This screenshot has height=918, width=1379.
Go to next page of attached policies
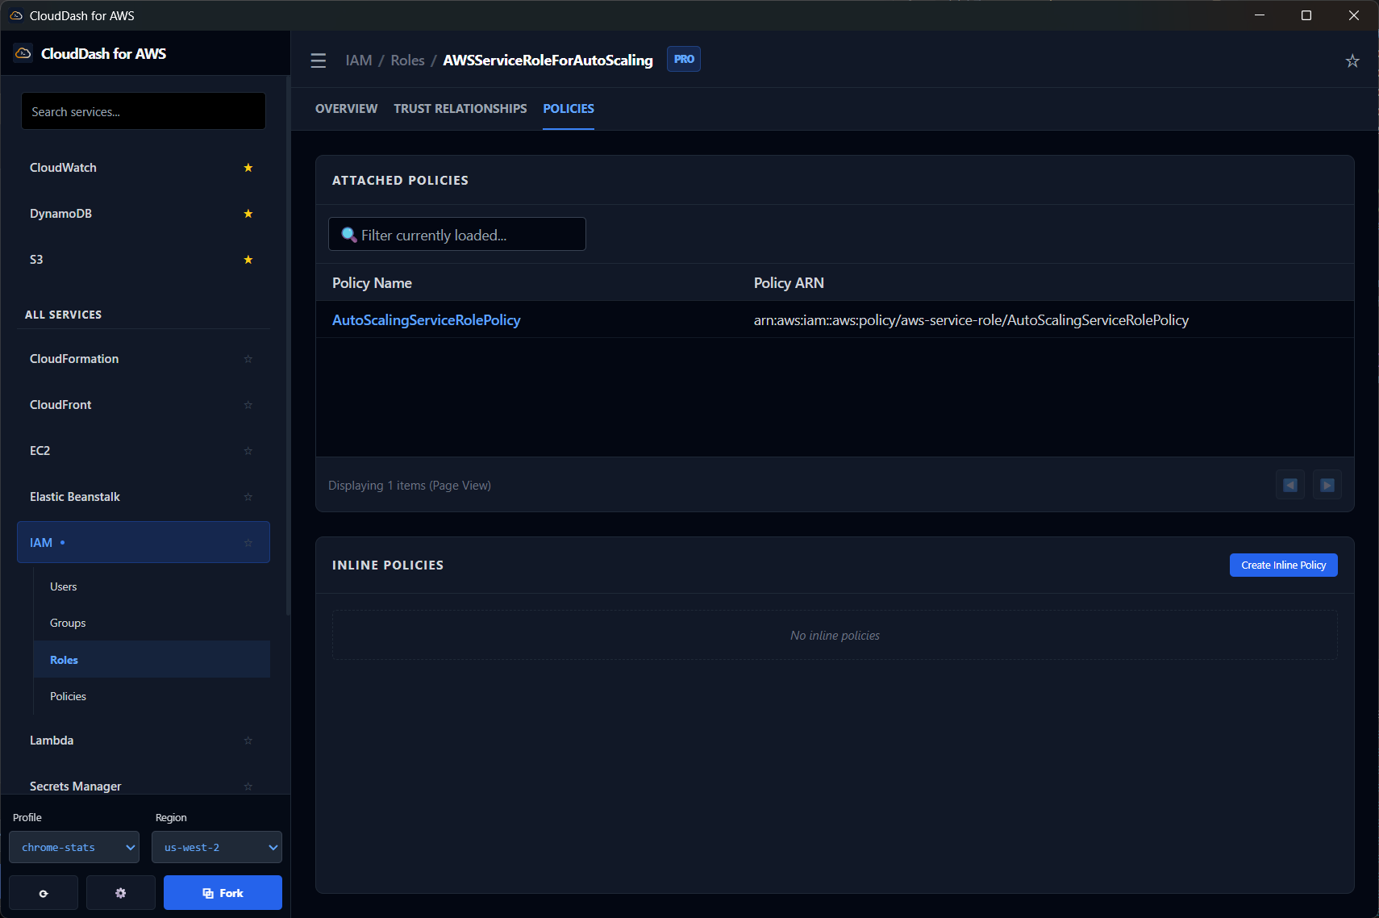1327,485
